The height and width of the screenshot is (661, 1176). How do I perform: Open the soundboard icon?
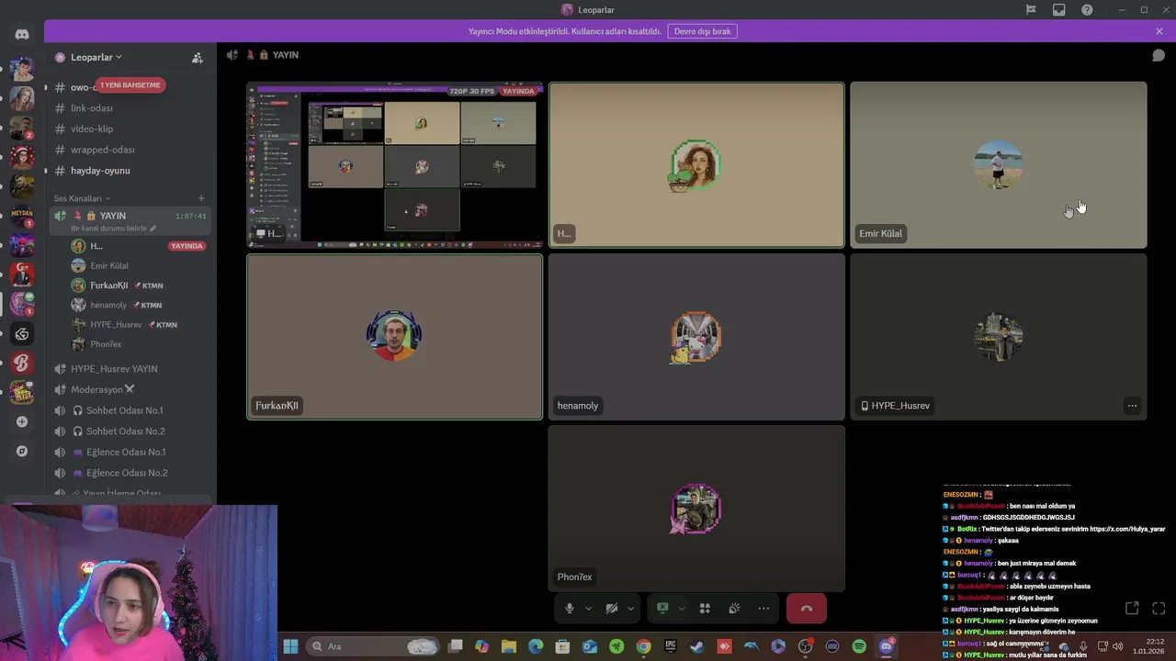[x=734, y=609]
